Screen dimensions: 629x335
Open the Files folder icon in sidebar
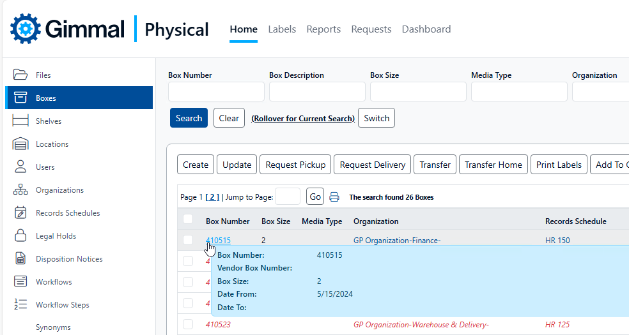point(20,75)
